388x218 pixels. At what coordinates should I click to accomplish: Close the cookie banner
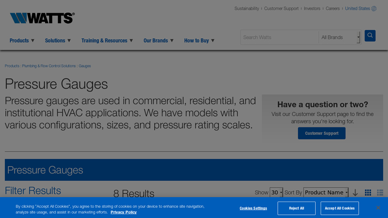[378, 208]
